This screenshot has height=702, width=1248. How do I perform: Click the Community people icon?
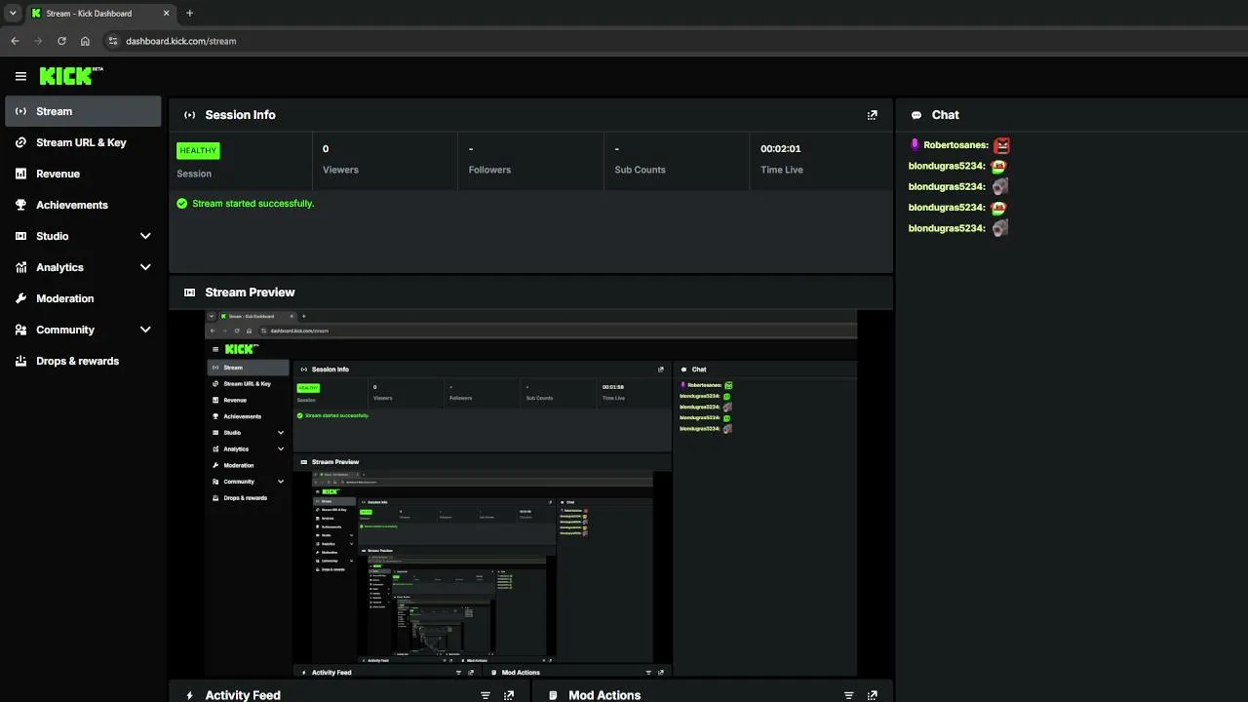click(x=20, y=330)
